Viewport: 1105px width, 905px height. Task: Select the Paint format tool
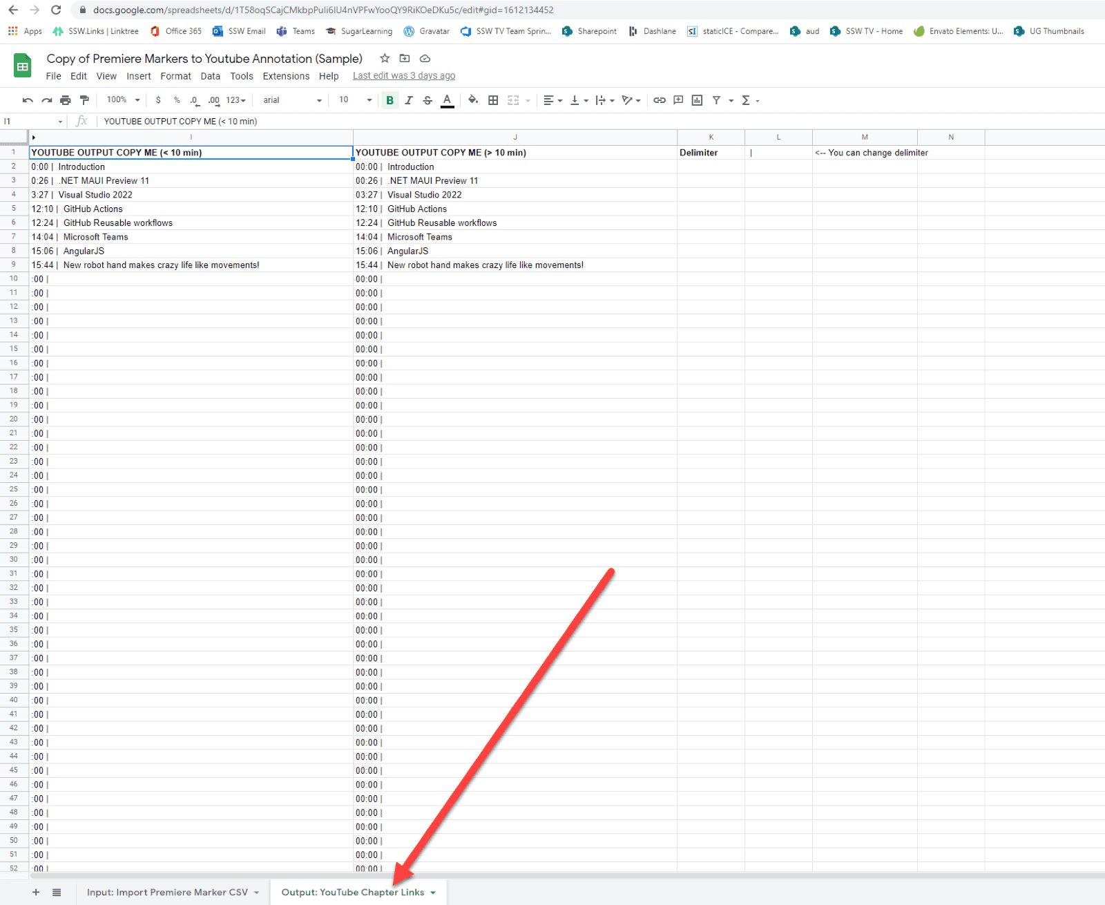point(84,100)
